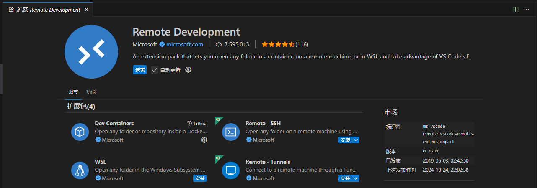Click the Remote - SSH terminal icon
This screenshot has width=537, height=188.
coord(231,132)
